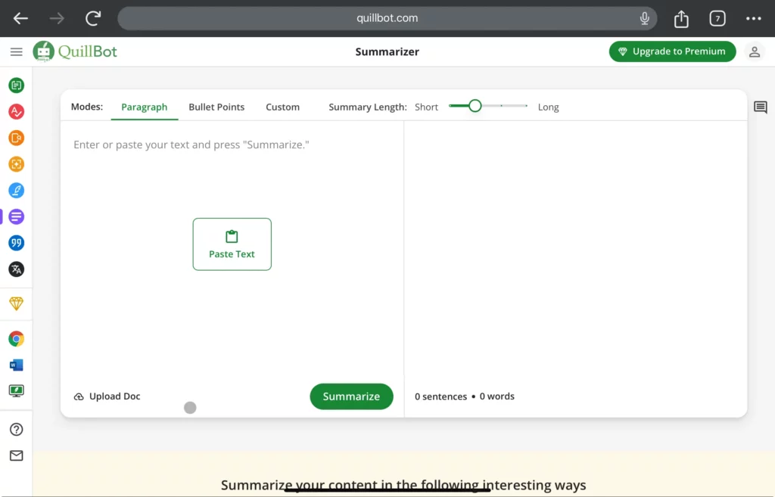Image resolution: width=775 pixels, height=497 pixels.
Task: Click the QuillBot logo
Action: 75,51
